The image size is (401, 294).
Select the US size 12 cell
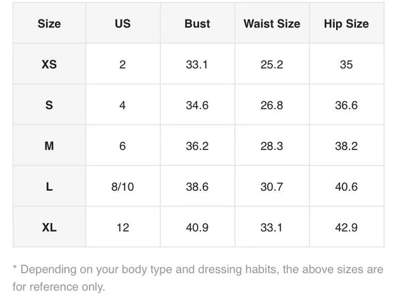click(122, 228)
